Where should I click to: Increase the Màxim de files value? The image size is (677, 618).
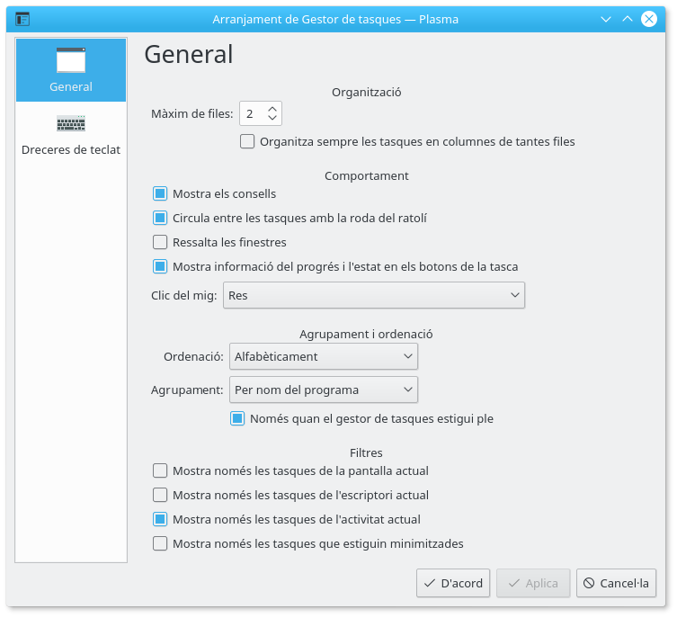[x=272, y=108]
